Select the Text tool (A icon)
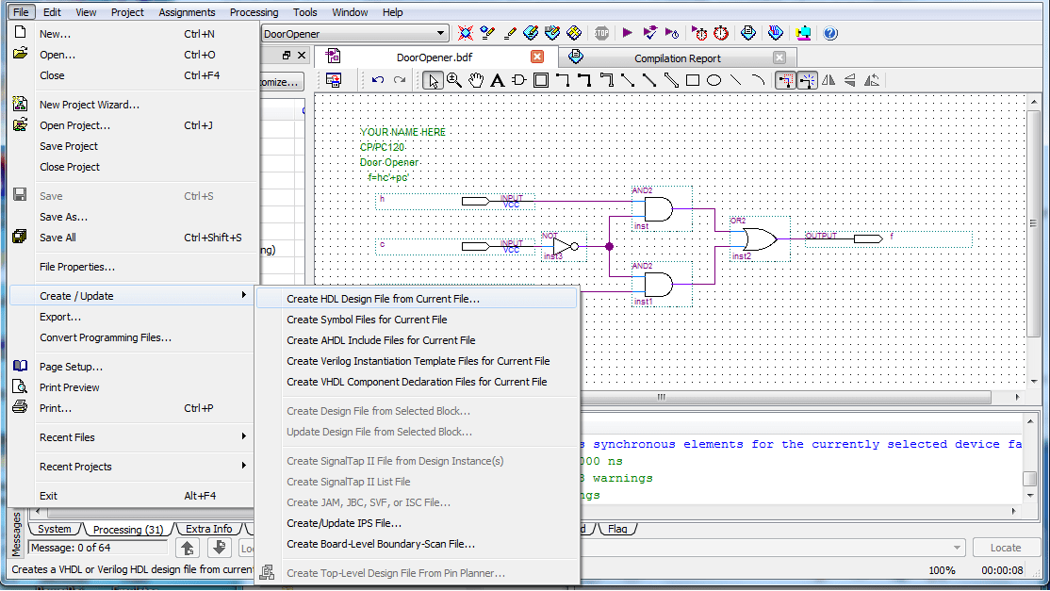Viewport: 1050px width, 591px height. (x=497, y=80)
